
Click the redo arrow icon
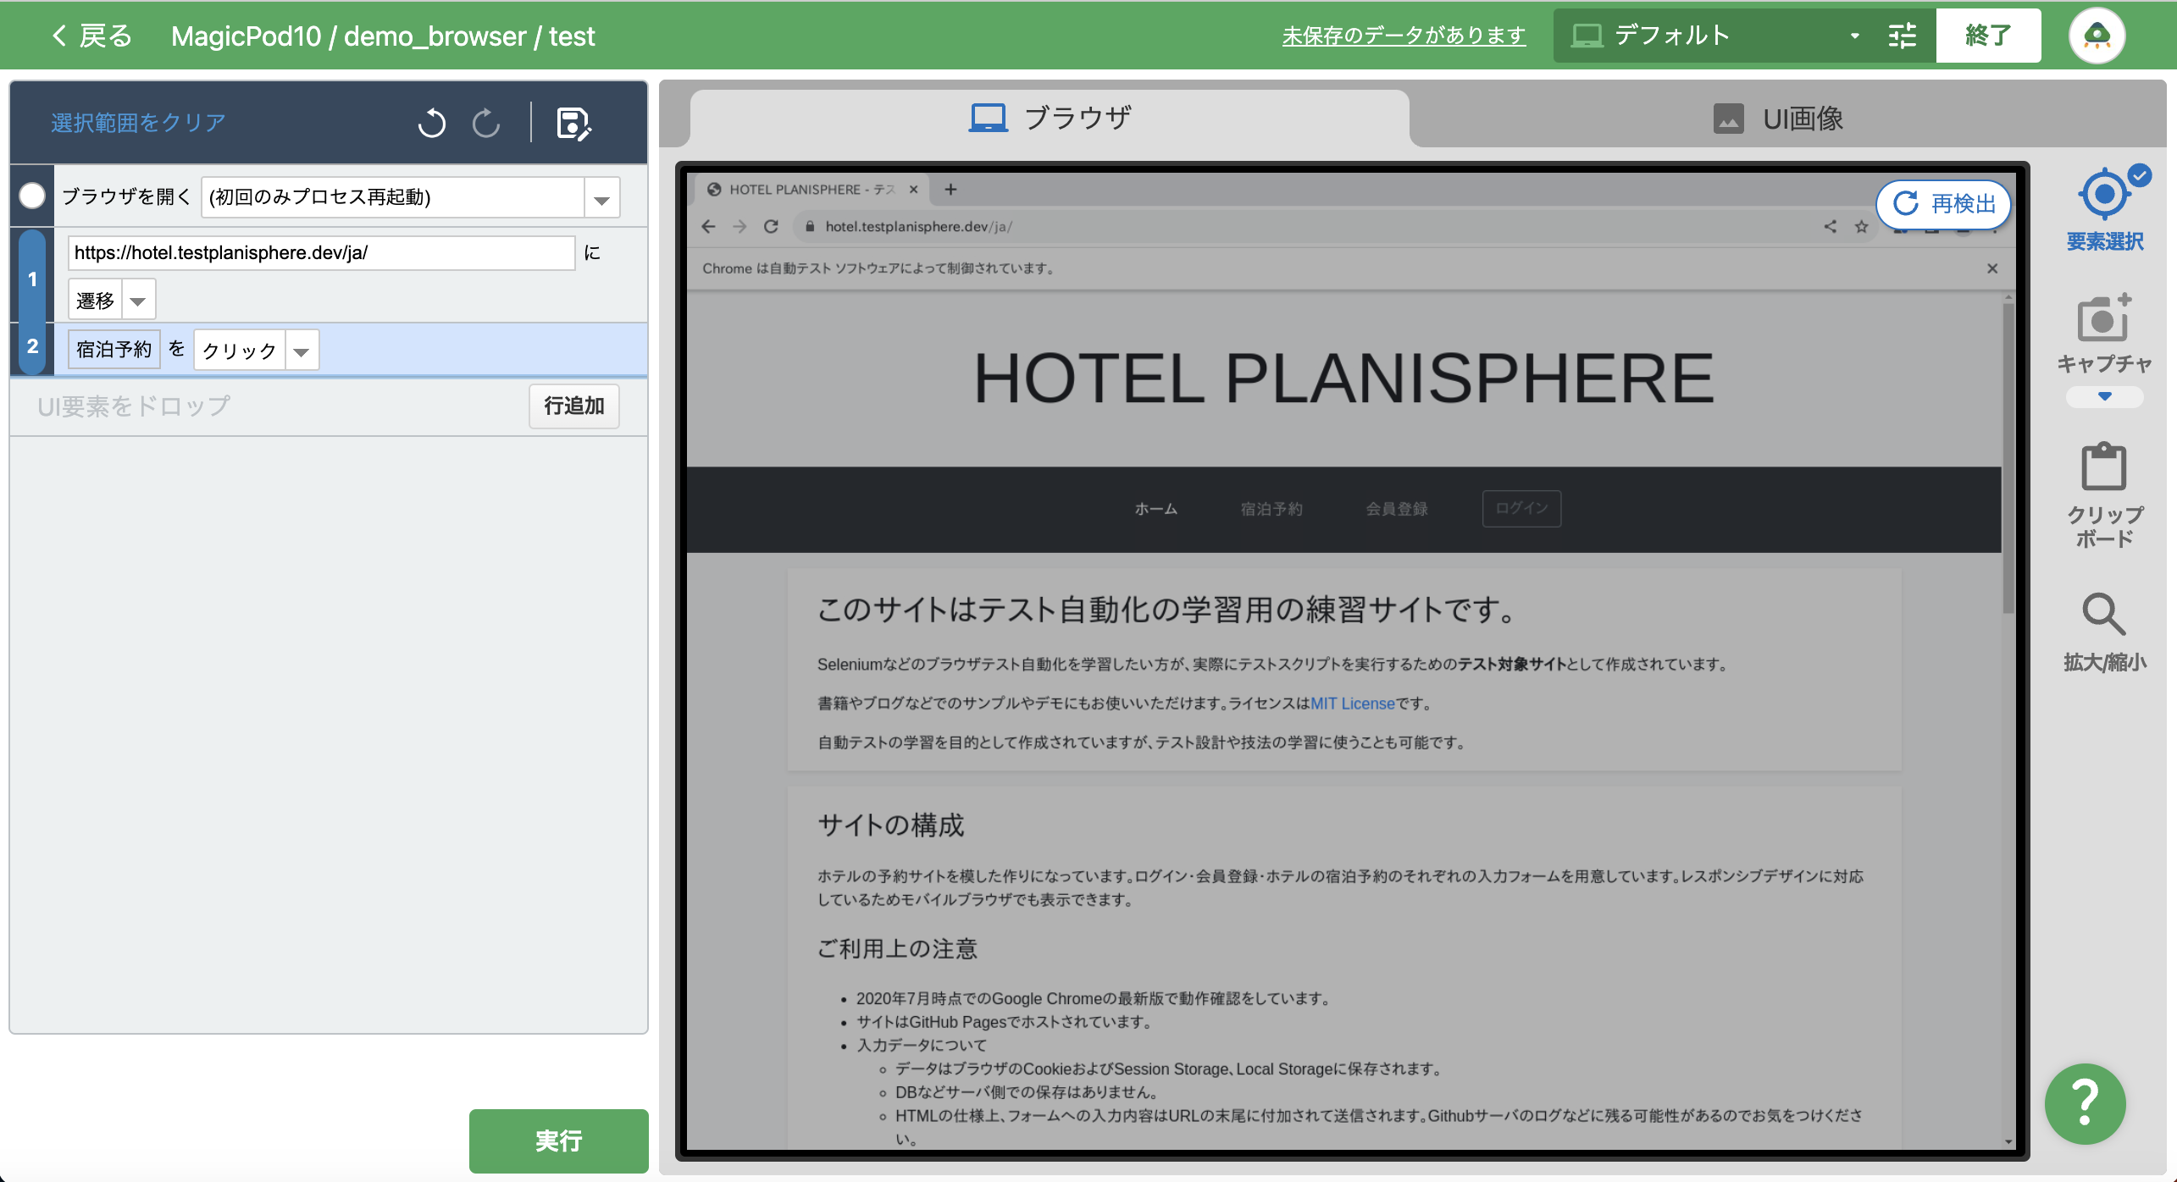(486, 123)
